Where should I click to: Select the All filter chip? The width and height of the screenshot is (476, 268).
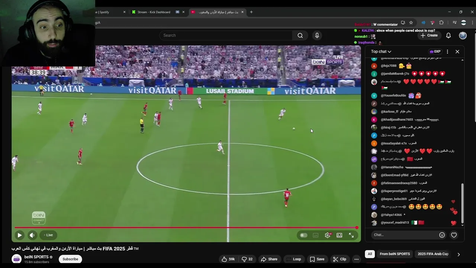(370, 254)
